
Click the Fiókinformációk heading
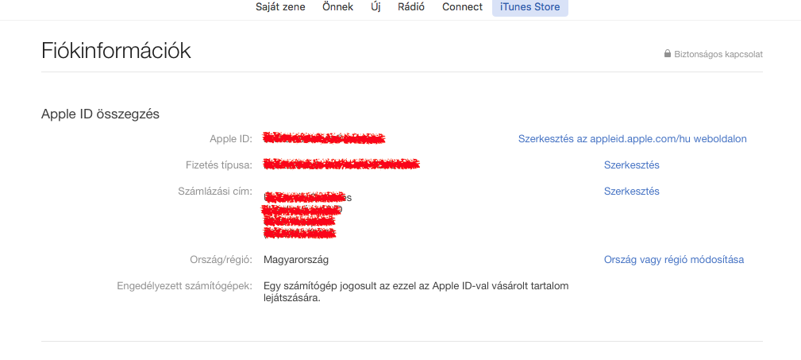pos(116,51)
